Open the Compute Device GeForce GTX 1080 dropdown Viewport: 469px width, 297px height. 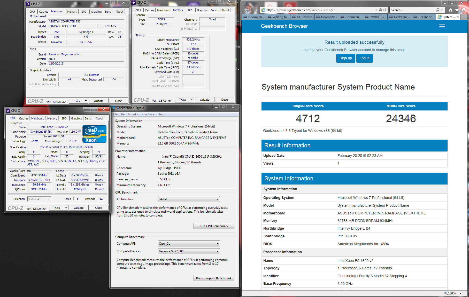(x=189, y=251)
